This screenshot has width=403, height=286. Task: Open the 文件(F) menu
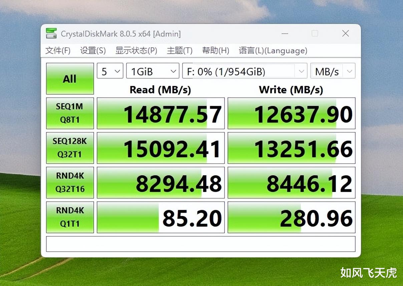58,51
